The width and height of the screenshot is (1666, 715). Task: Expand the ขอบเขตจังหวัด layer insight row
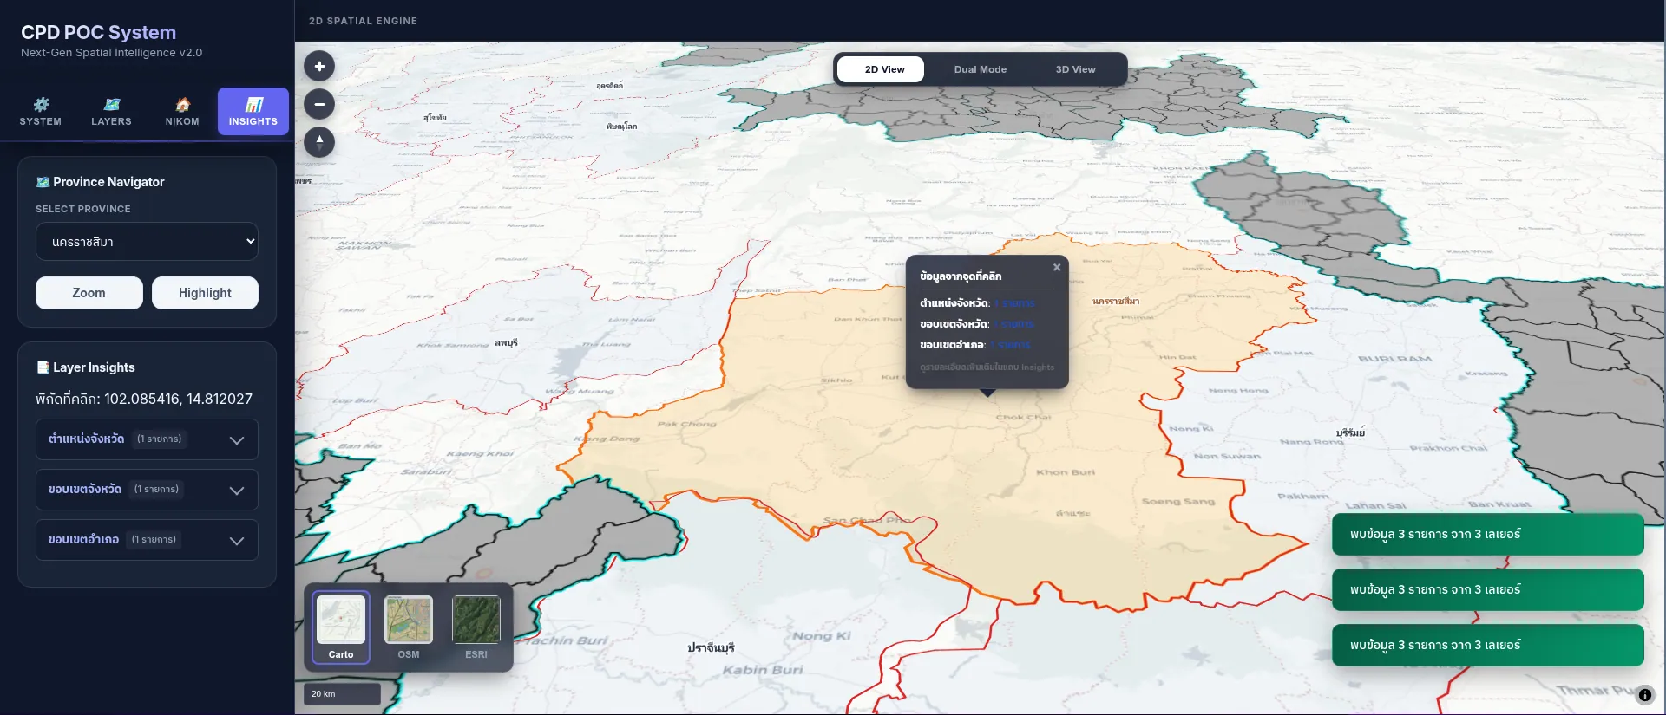coord(147,490)
